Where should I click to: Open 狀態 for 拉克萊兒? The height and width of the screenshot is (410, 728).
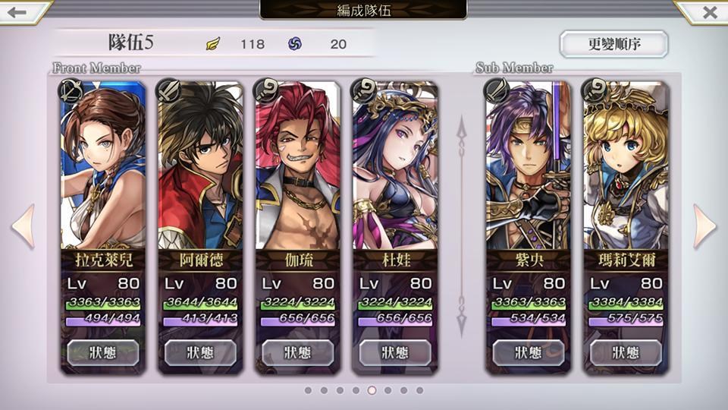pyautogui.click(x=103, y=352)
